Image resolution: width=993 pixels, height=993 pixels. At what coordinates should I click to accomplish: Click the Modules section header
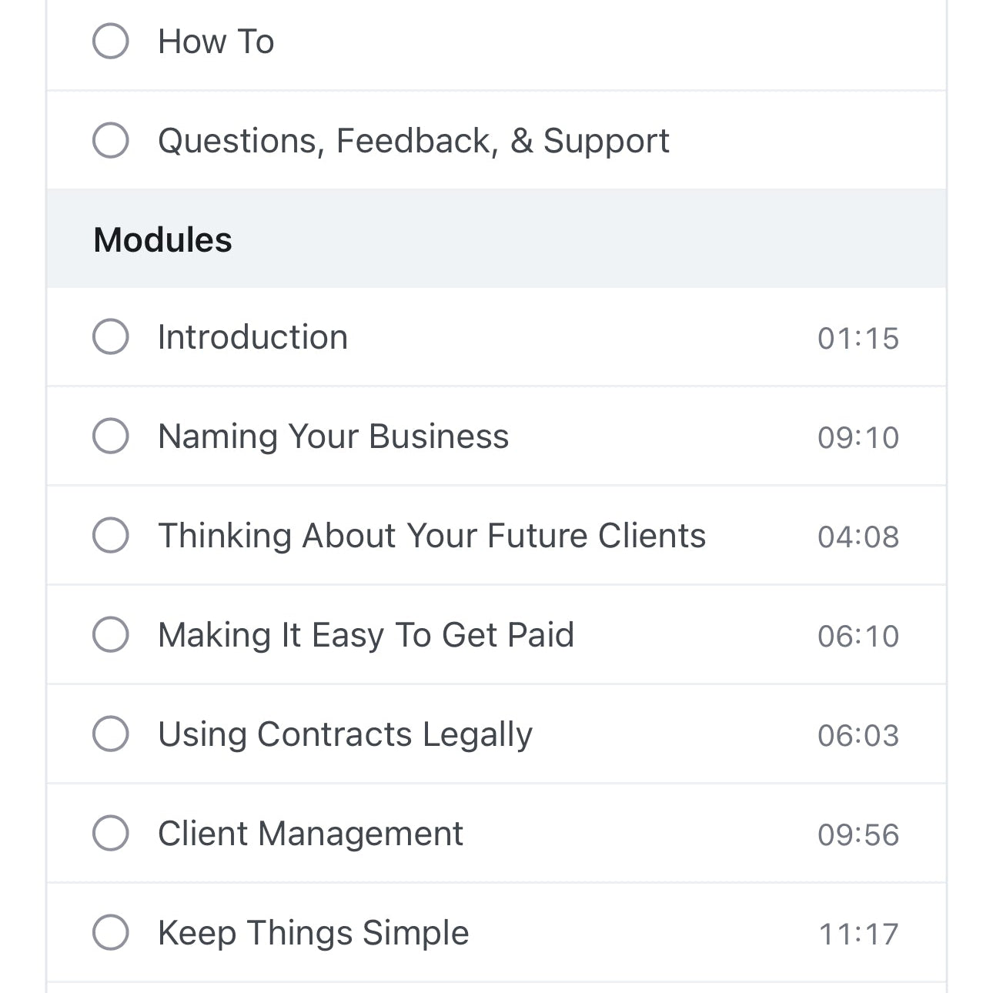pos(163,239)
